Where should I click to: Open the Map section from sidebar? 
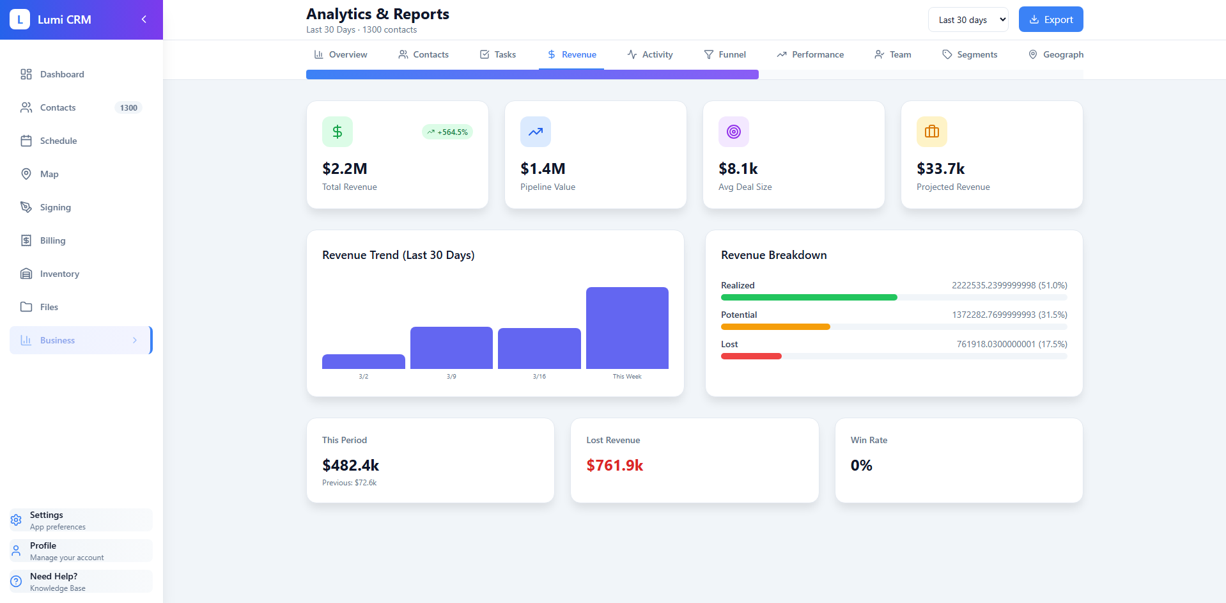pyautogui.click(x=26, y=174)
